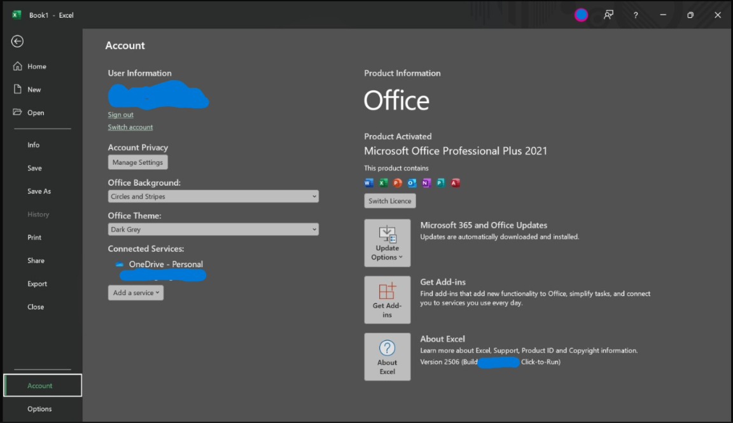The width and height of the screenshot is (733, 423).
Task: Click the Word app icon
Action: pyautogui.click(x=369, y=183)
